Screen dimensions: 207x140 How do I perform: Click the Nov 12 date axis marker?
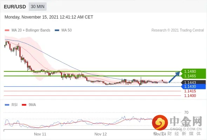tap(101, 134)
